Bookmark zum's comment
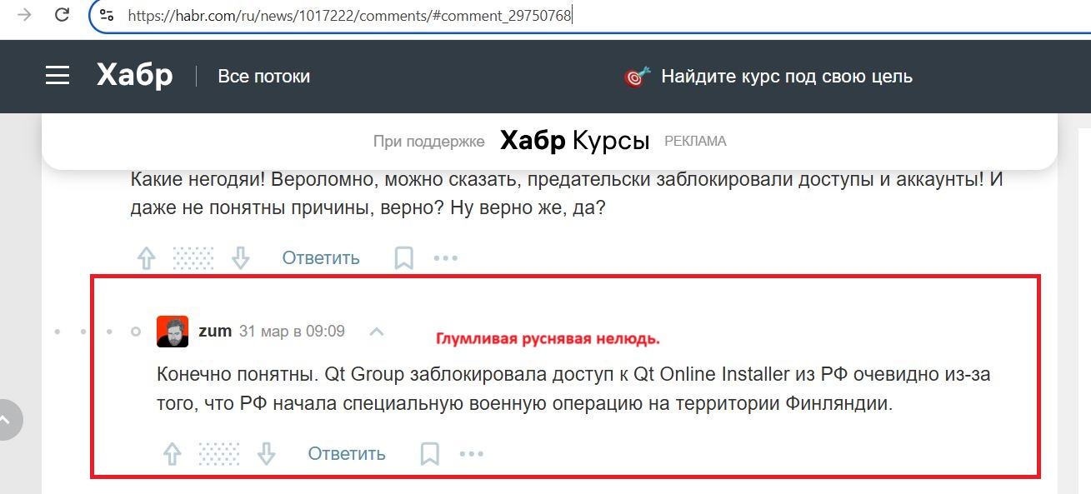Viewport: 1091px width, 494px height. [430, 454]
